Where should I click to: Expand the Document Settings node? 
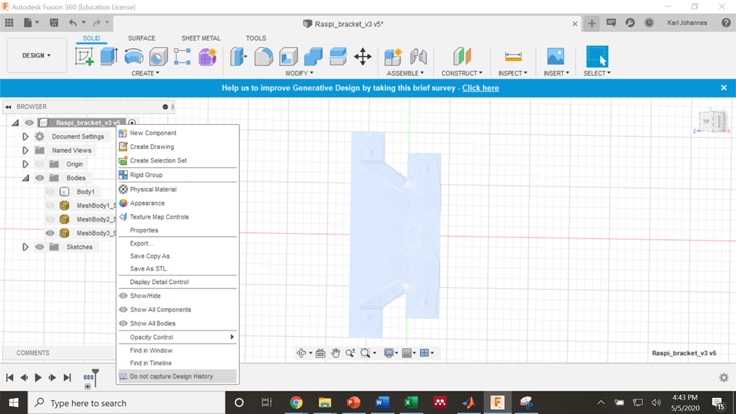click(x=25, y=137)
